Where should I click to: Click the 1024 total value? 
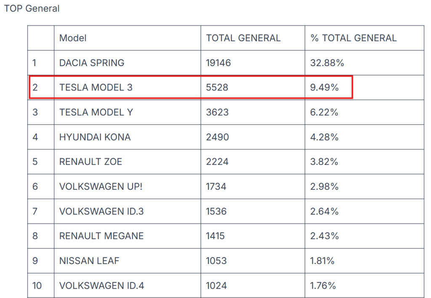click(216, 286)
